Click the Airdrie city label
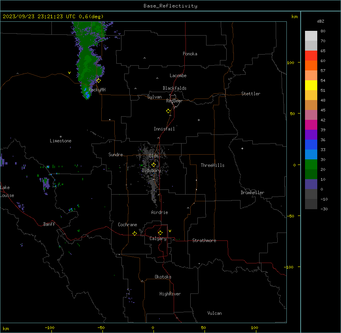The width and height of the screenshot is (341, 333). [x=160, y=212]
